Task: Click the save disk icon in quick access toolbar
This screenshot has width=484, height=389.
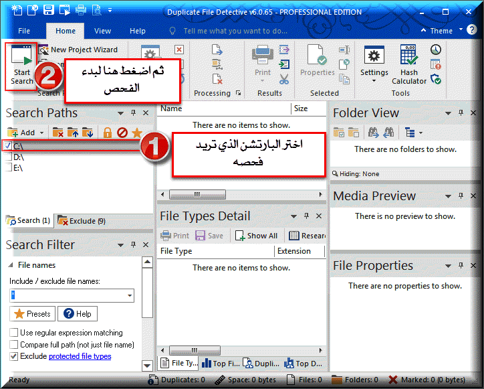Action: coord(48,10)
